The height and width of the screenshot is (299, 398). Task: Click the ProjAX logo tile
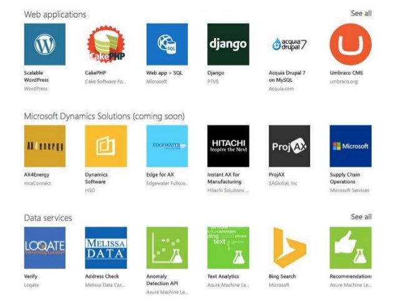(x=289, y=146)
